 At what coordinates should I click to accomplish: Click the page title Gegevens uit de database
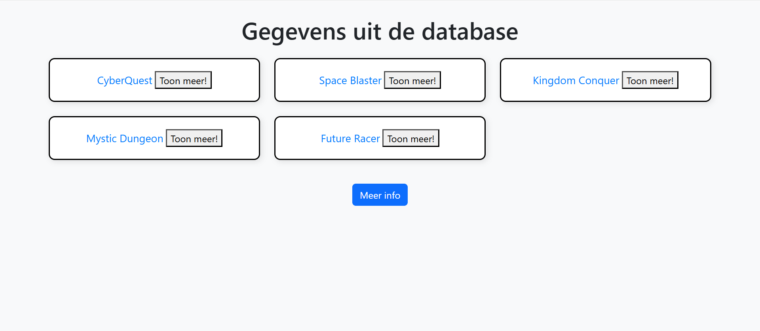click(x=380, y=31)
